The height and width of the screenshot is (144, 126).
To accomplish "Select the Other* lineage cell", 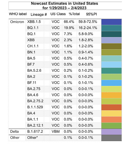I will (x=33, y=138).
